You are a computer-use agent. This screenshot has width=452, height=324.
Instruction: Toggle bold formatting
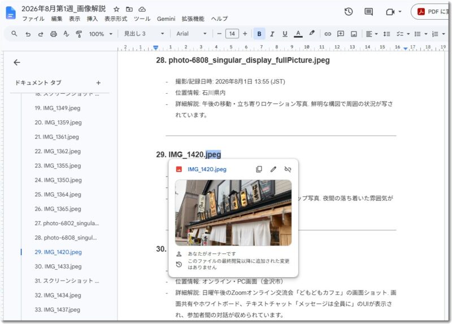pos(259,34)
